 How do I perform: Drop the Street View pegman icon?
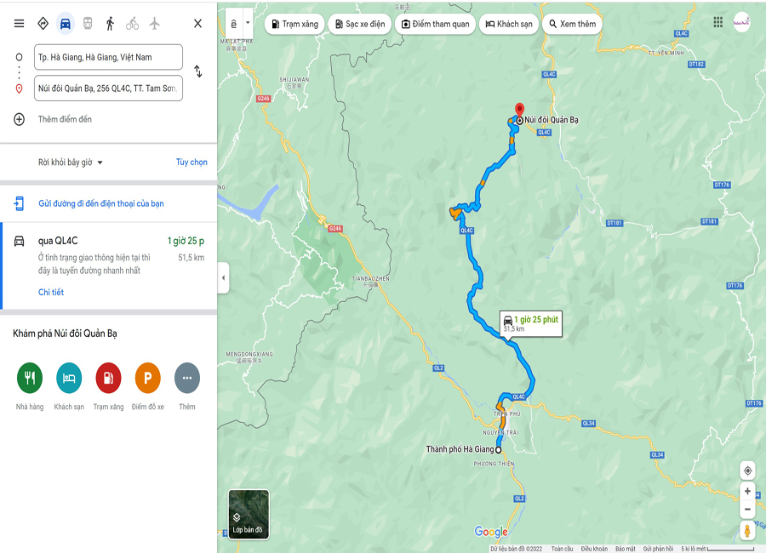pos(747,530)
